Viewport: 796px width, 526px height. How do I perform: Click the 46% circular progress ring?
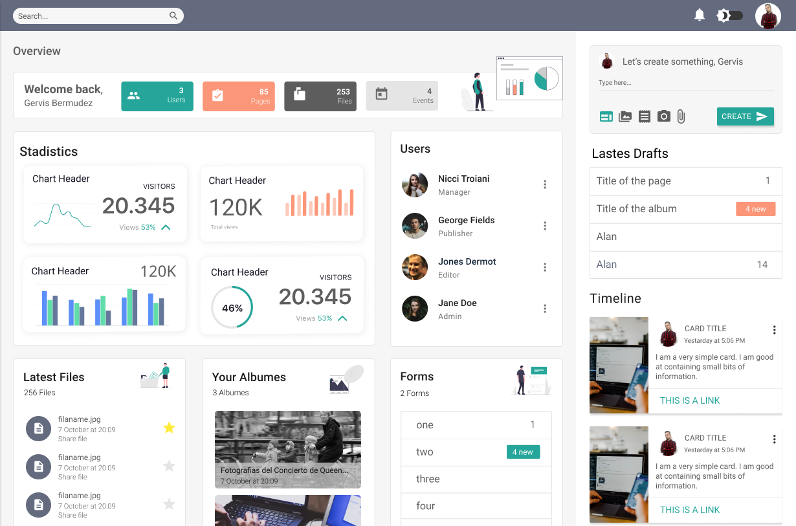[x=232, y=307]
